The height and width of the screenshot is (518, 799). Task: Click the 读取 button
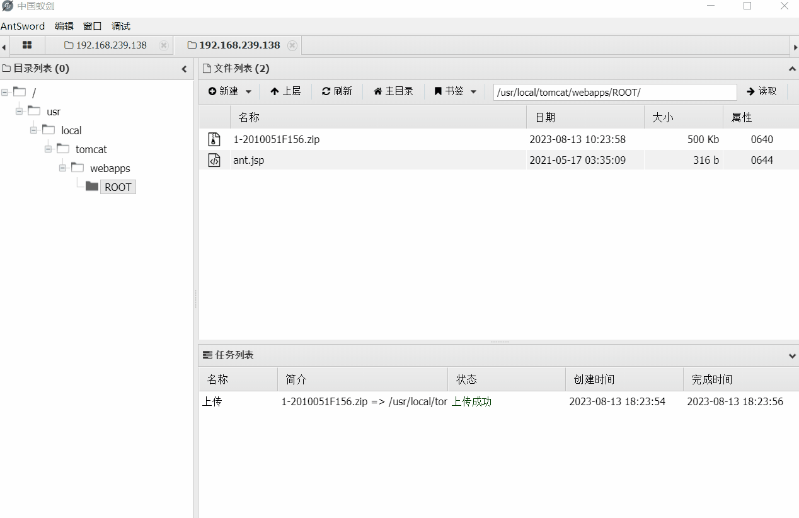(762, 91)
